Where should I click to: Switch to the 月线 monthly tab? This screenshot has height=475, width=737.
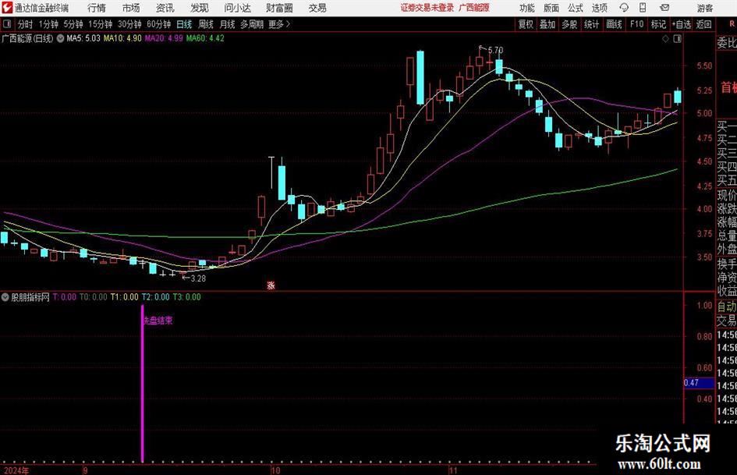coord(227,24)
